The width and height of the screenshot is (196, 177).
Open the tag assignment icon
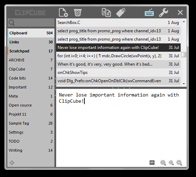point(121,12)
